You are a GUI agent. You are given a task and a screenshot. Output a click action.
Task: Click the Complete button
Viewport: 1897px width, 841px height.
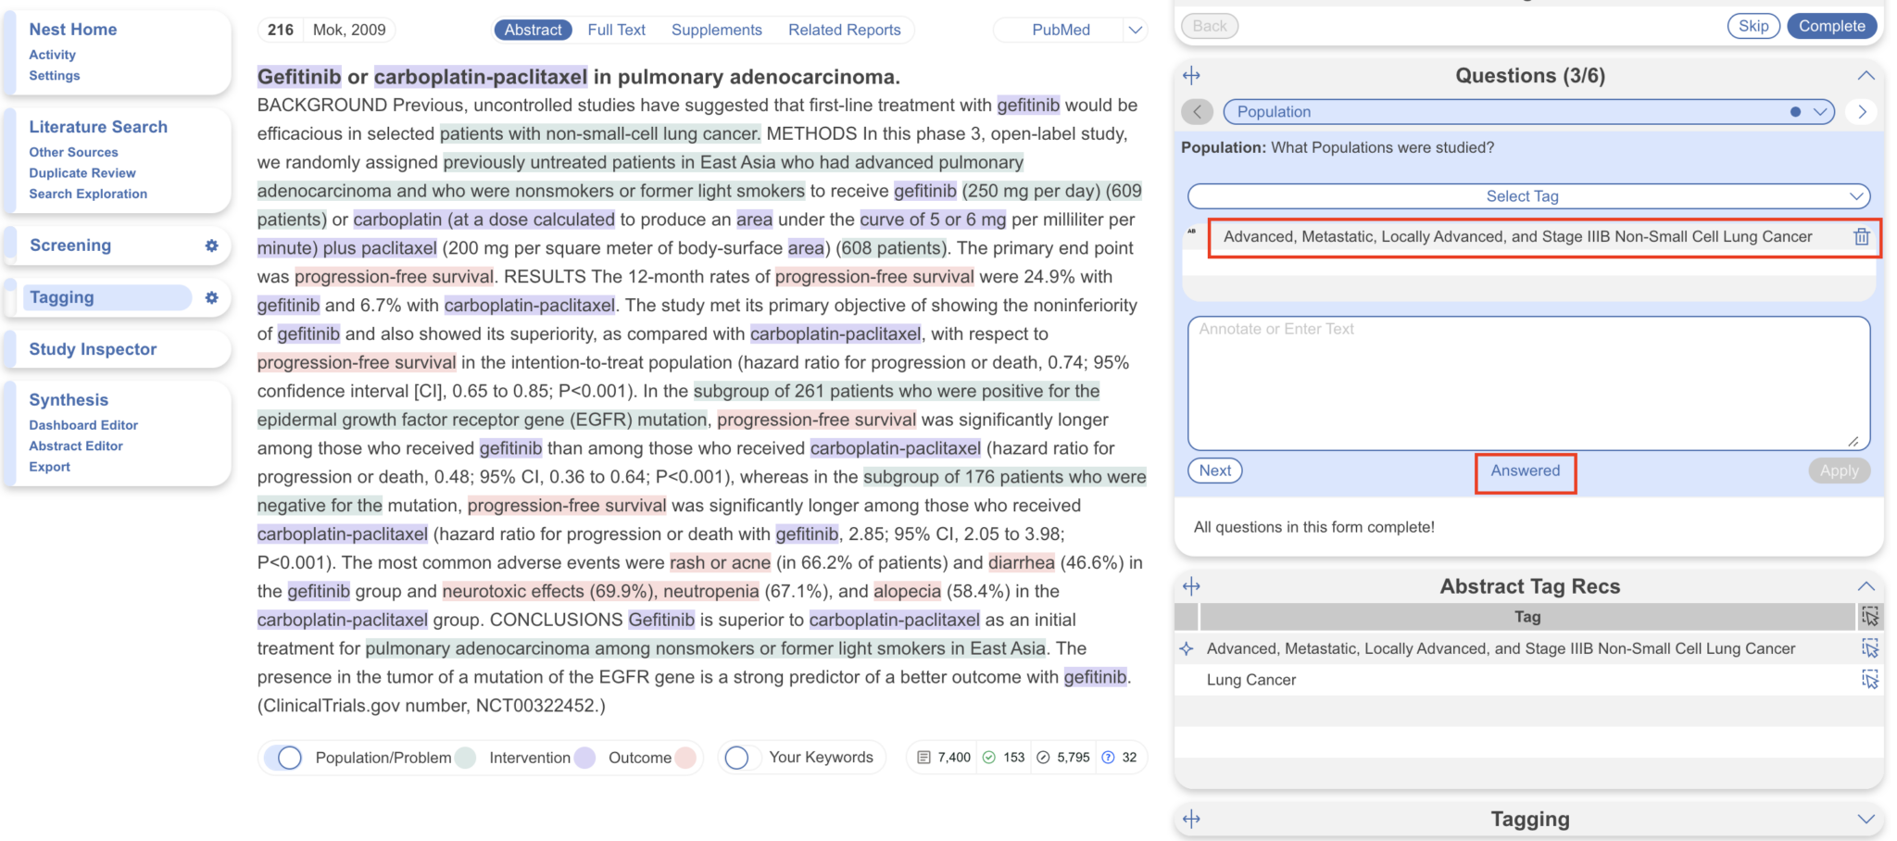1831,25
